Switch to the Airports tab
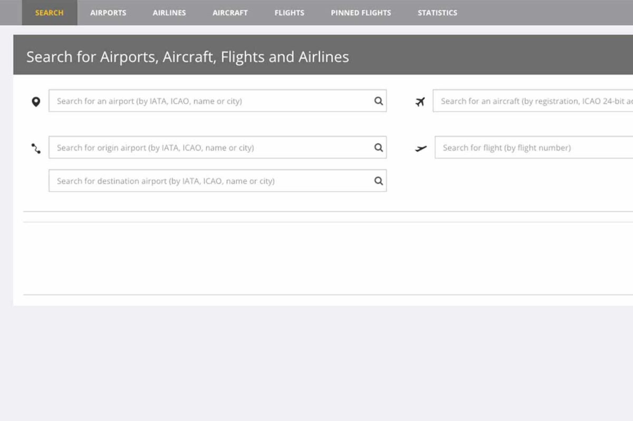The height and width of the screenshot is (421, 633). tap(108, 13)
